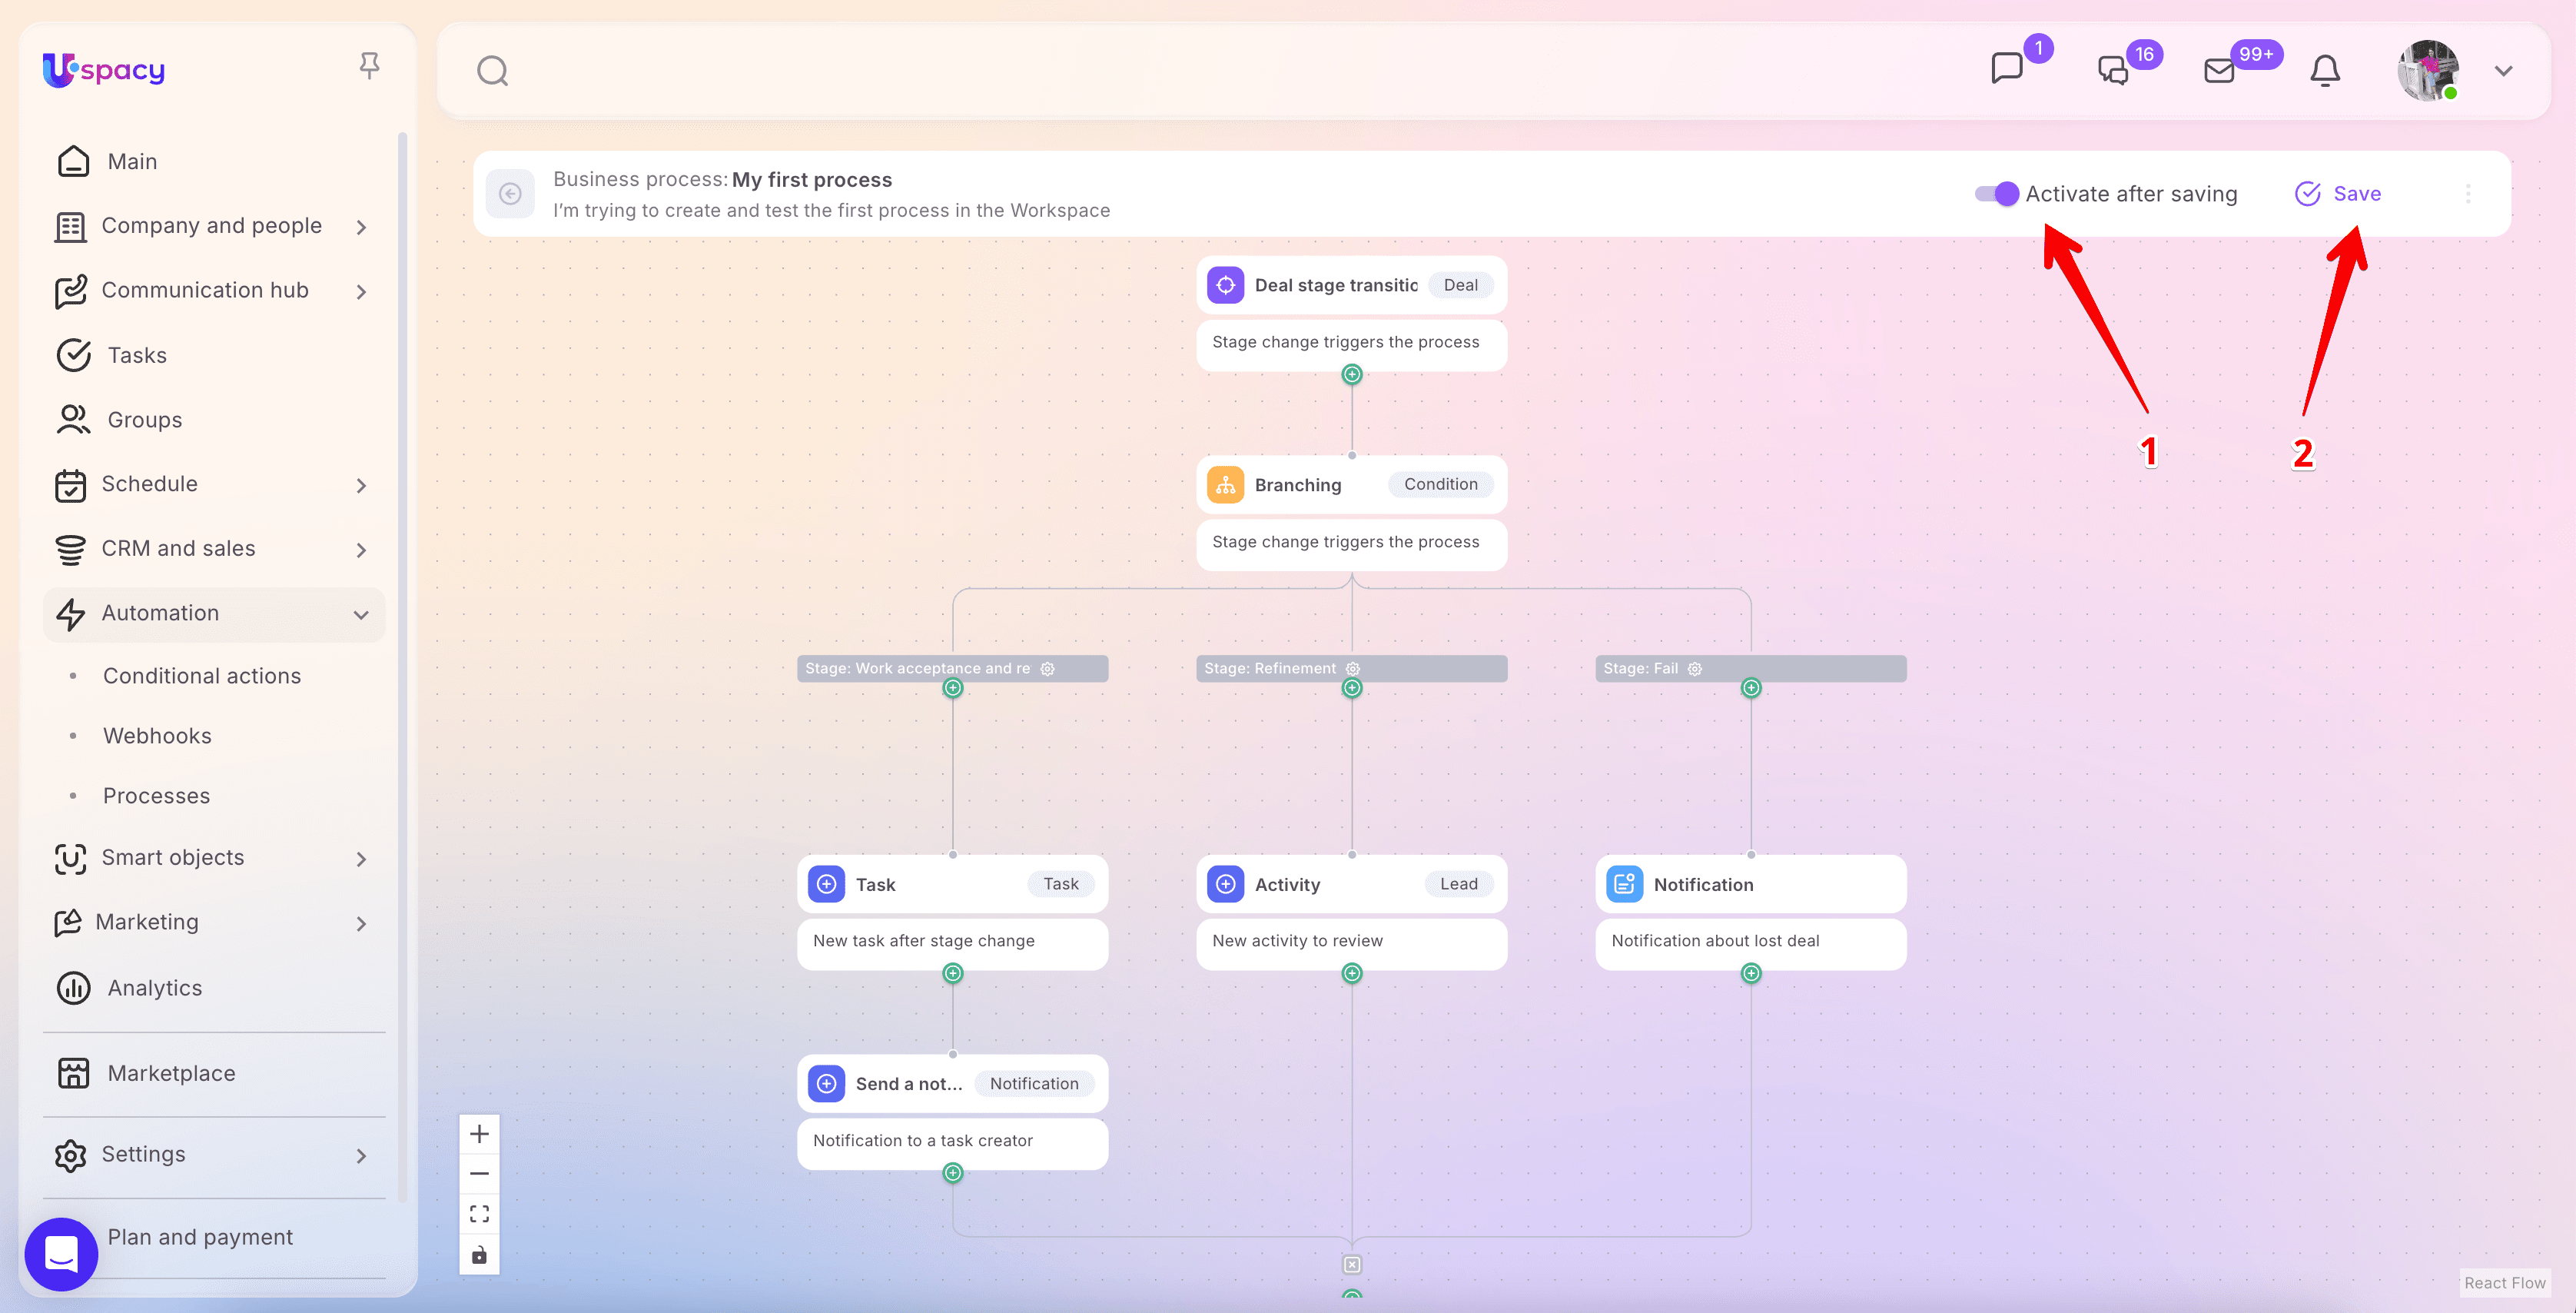Open the profile dropdown arrow
The image size is (2576, 1313).
coord(2503,71)
